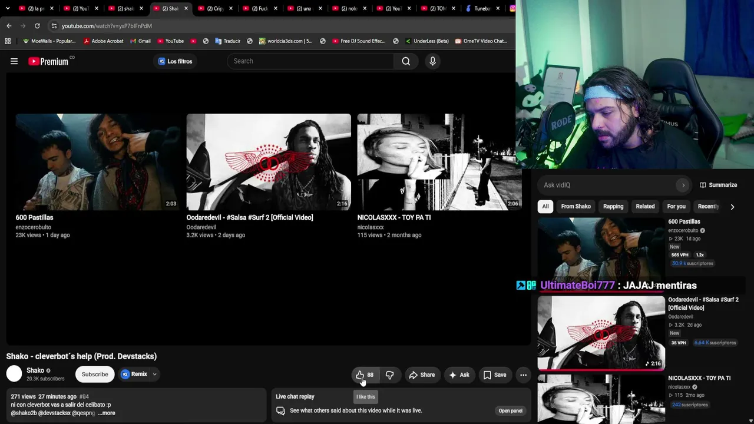Open more actions three-dot menu
The height and width of the screenshot is (424, 754).
[x=523, y=375]
